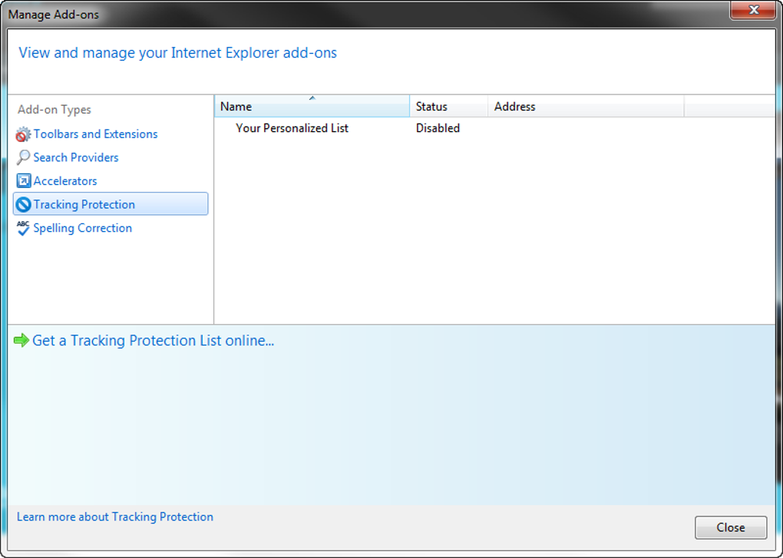Click the green arrow beside Get a Tracking Protection List
The image size is (783, 558).
(21, 340)
